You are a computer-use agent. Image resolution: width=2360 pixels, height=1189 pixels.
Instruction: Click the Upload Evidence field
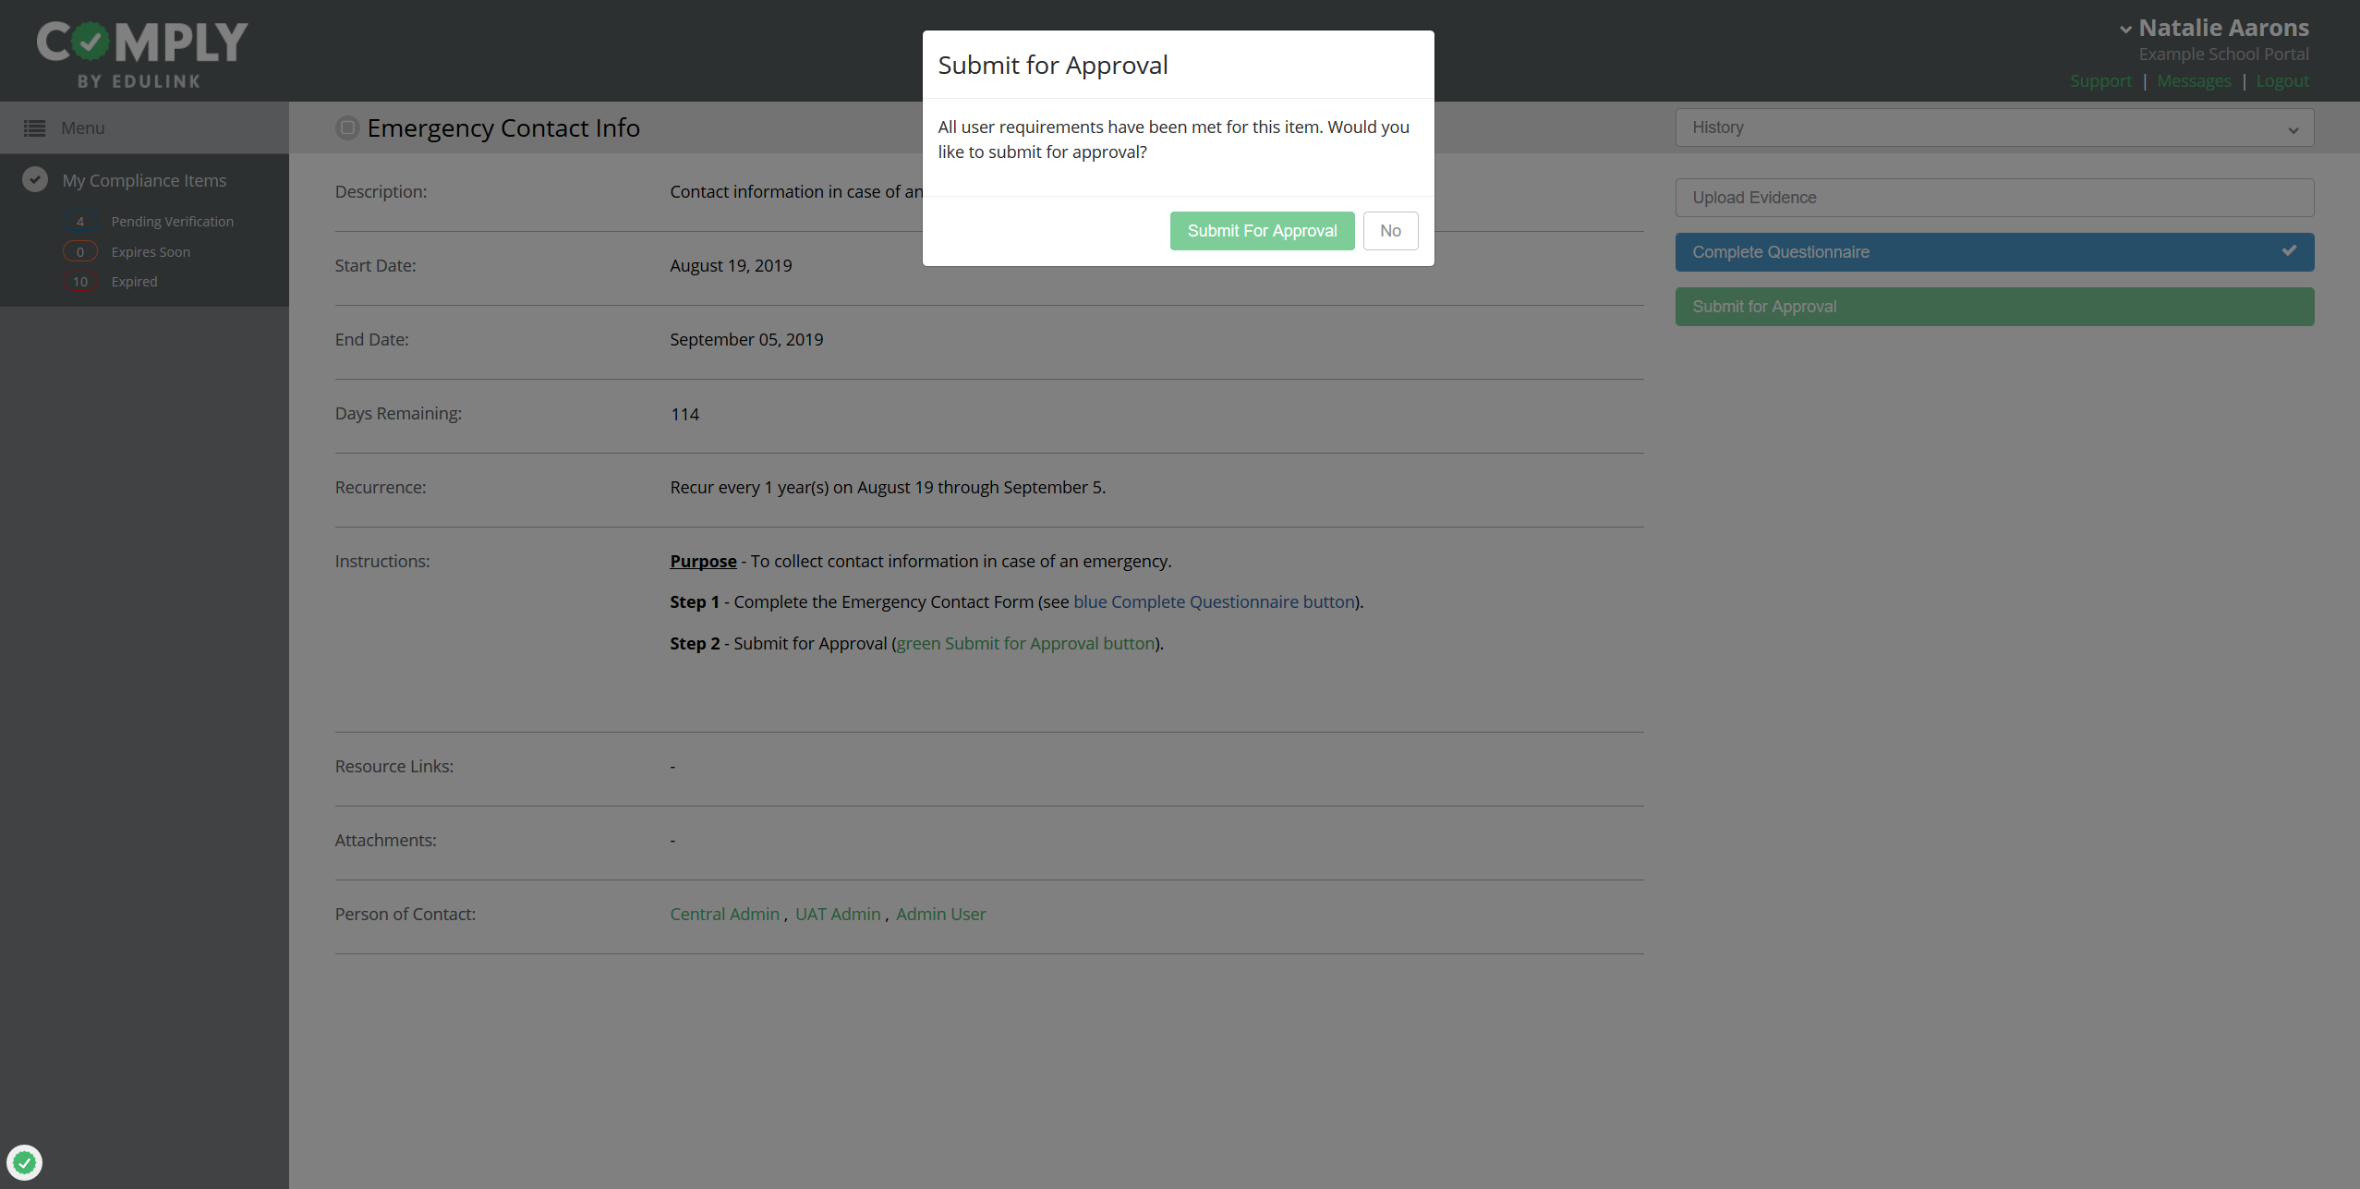pos(1993,198)
